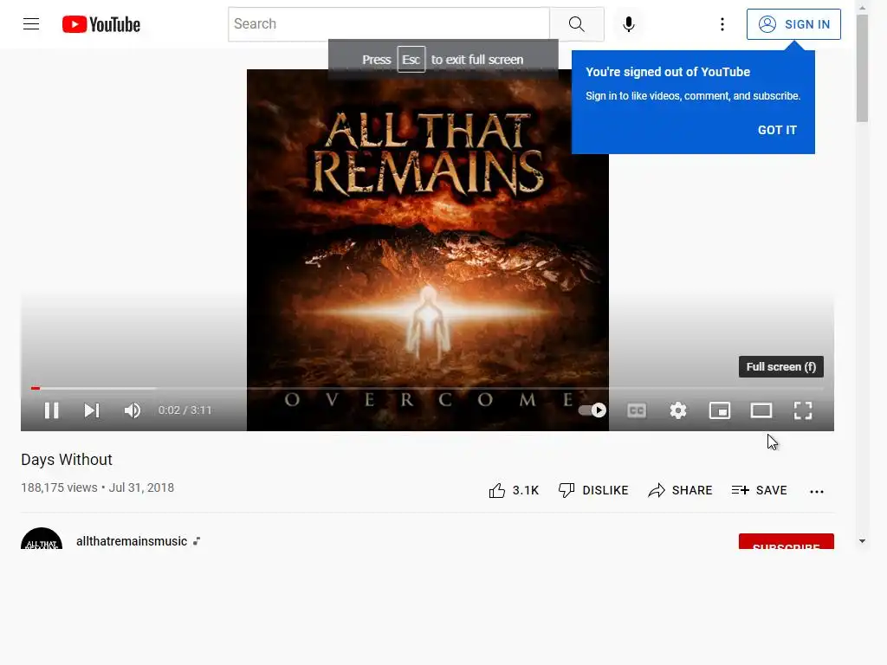Open the top-bar three-dot settings menu
Screen dimensions: 887x665
(x=722, y=24)
